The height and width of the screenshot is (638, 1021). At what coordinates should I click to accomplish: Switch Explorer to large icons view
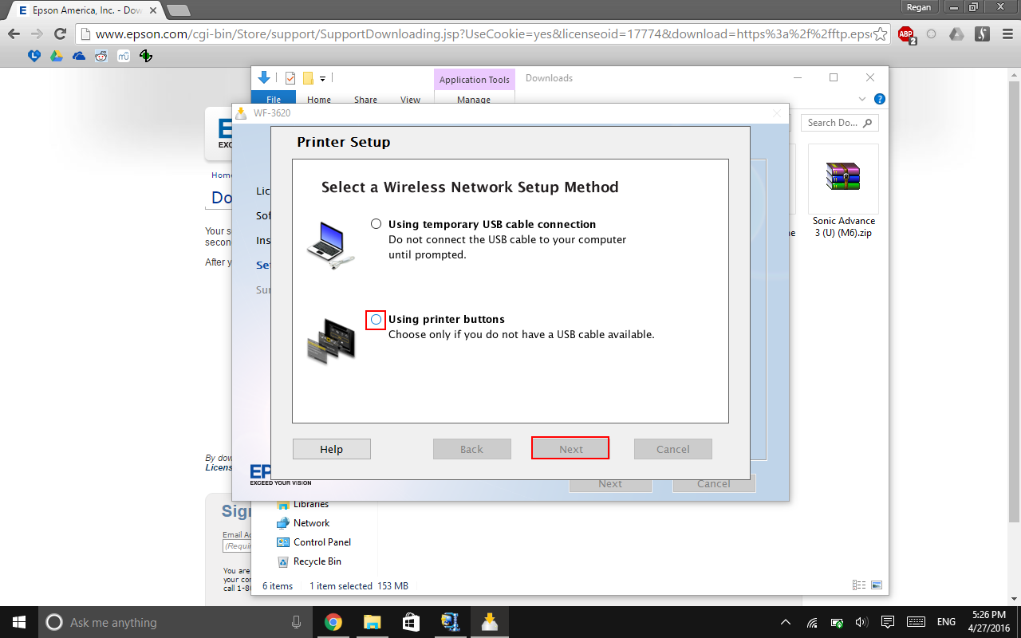point(877,585)
